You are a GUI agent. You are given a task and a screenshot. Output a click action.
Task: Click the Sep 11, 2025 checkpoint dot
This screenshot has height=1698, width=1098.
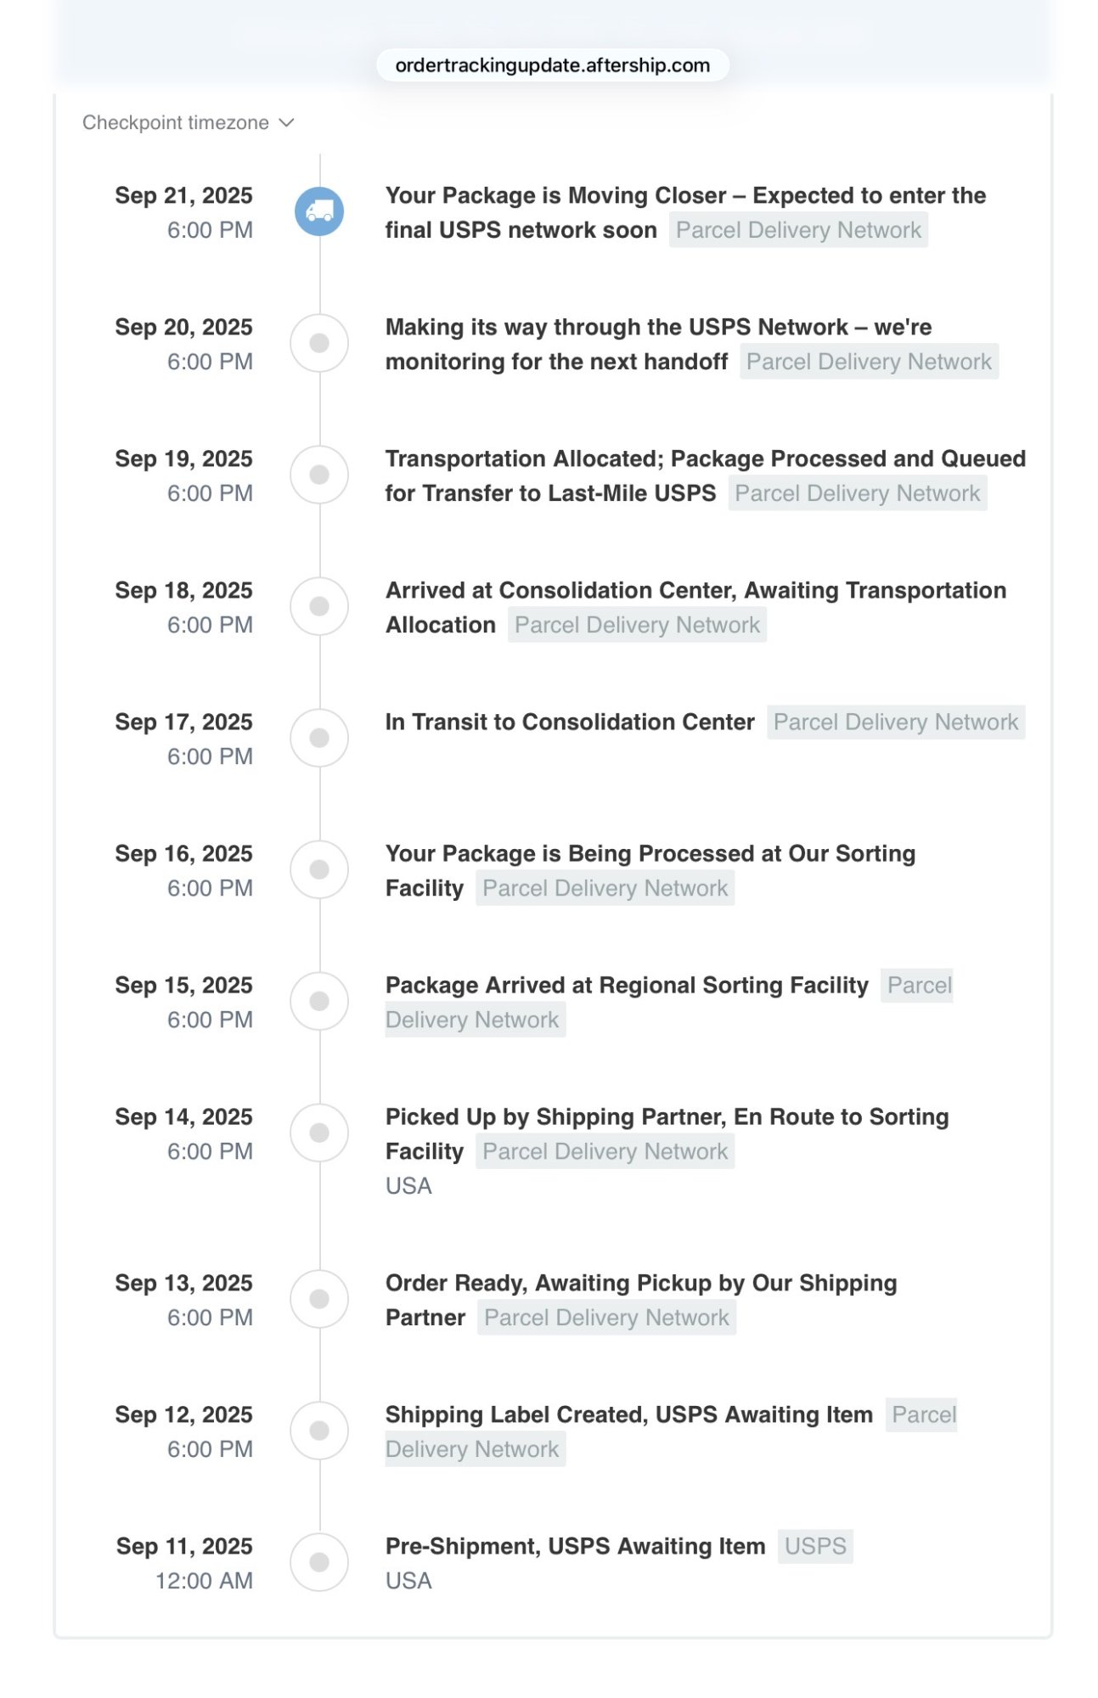point(319,1562)
